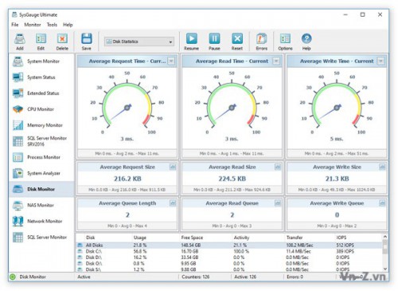Expand Average Request Time gauge dropdown
The image size is (398, 291).
pyautogui.click(x=171, y=61)
